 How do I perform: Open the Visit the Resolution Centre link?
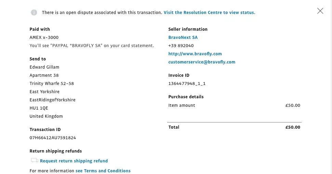pos(209,13)
